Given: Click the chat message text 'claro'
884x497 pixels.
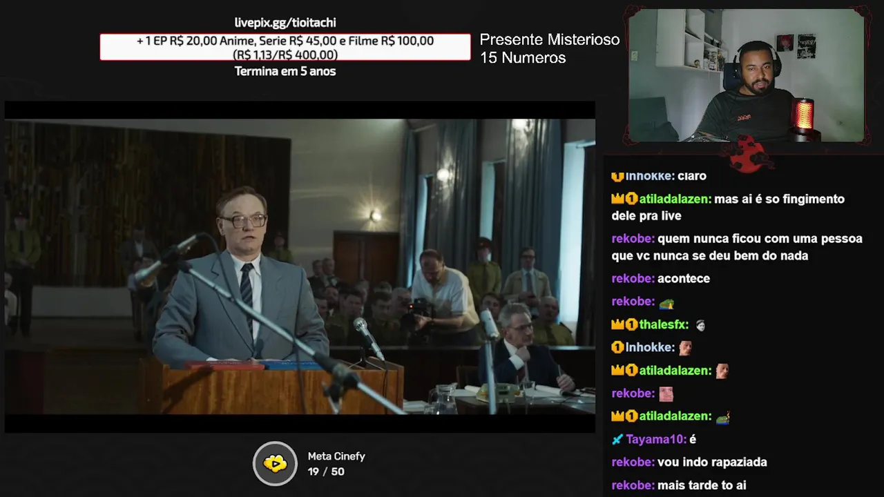Looking at the screenshot, I should click(691, 176).
